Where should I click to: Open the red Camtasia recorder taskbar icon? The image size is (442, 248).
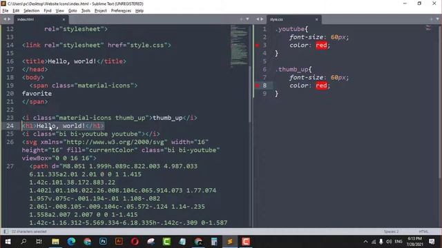coord(246,242)
